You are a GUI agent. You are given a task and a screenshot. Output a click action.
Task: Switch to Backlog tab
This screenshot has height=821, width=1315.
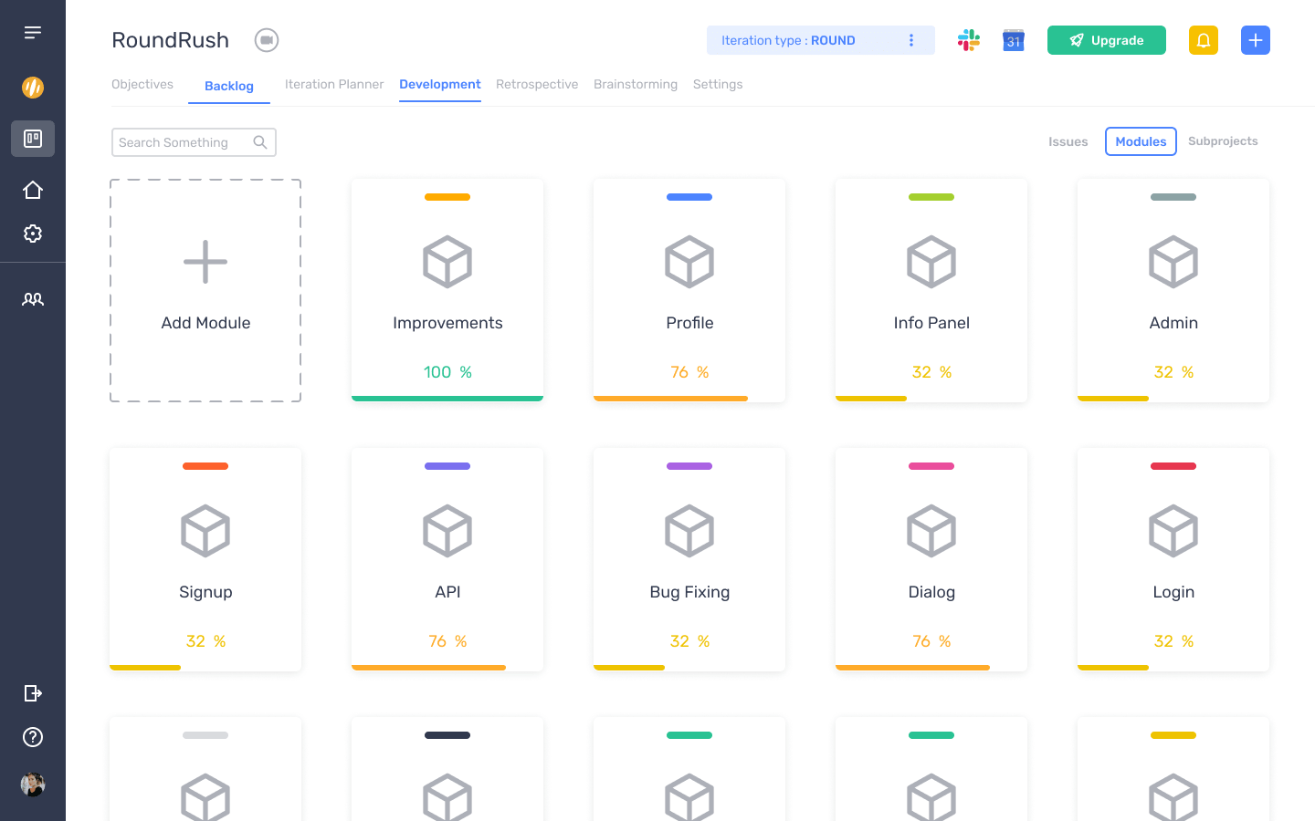[x=229, y=86]
